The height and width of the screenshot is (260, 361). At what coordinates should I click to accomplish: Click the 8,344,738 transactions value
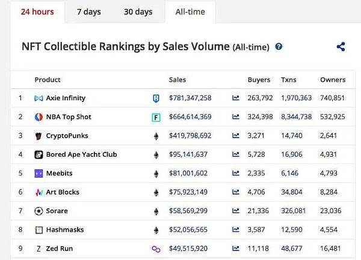[x=296, y=117]
